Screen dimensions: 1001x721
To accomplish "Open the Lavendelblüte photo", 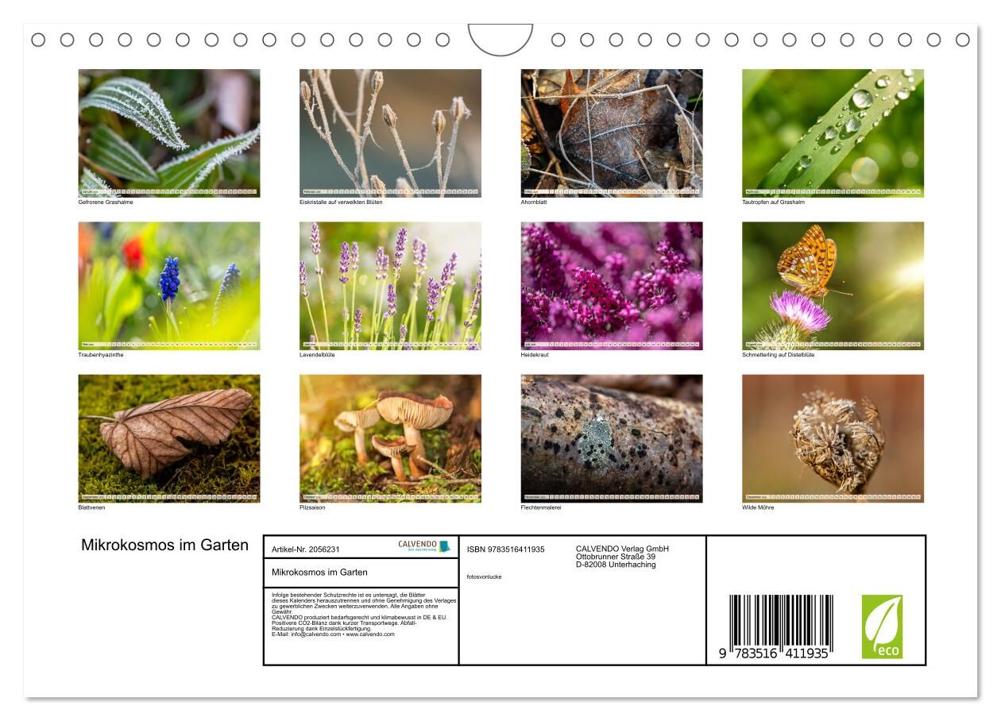I will pyautogui.click(x=390, y=285).
